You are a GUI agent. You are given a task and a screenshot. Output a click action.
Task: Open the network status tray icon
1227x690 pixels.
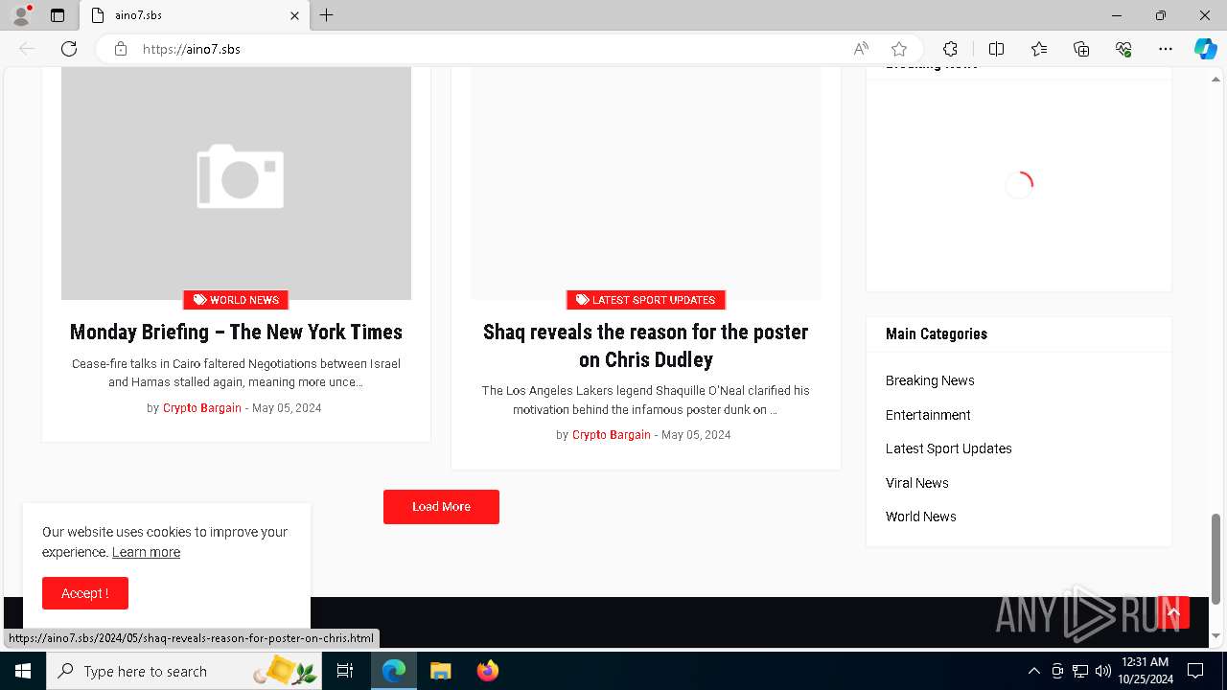point(1080,671)
